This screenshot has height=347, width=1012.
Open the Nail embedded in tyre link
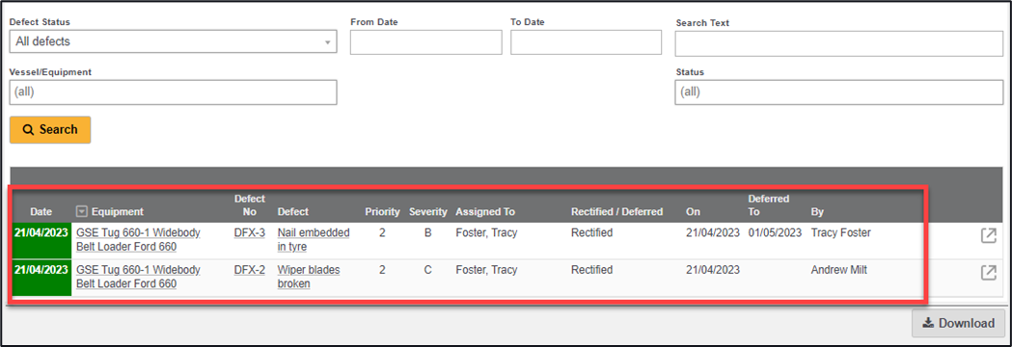pyautogui.click(x=314, y=239)
